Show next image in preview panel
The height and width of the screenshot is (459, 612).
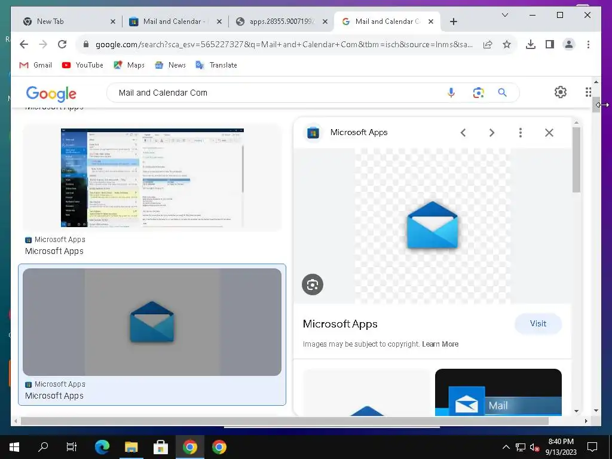pyautogui.click(x=492, y=133)
